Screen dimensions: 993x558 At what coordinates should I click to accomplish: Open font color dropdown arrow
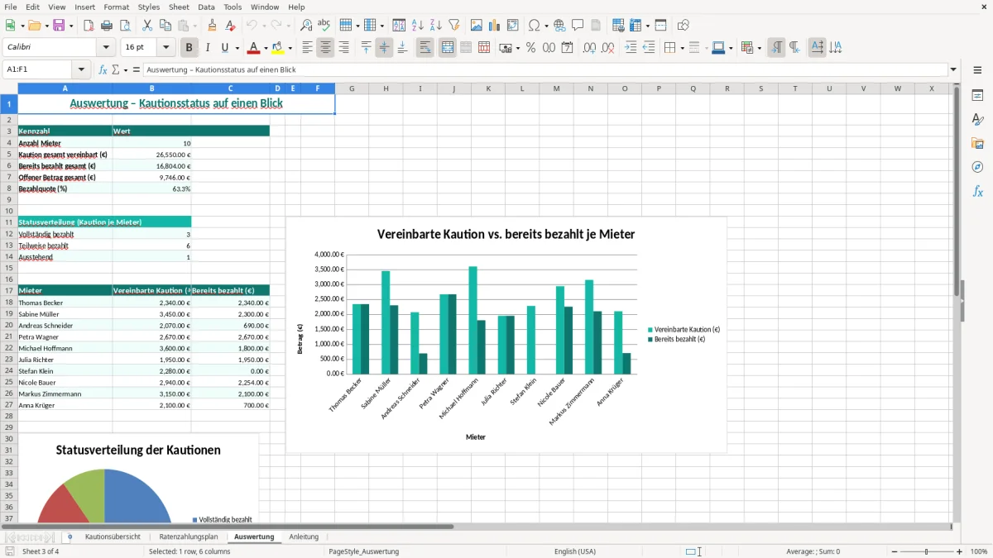tap(266, 48)
